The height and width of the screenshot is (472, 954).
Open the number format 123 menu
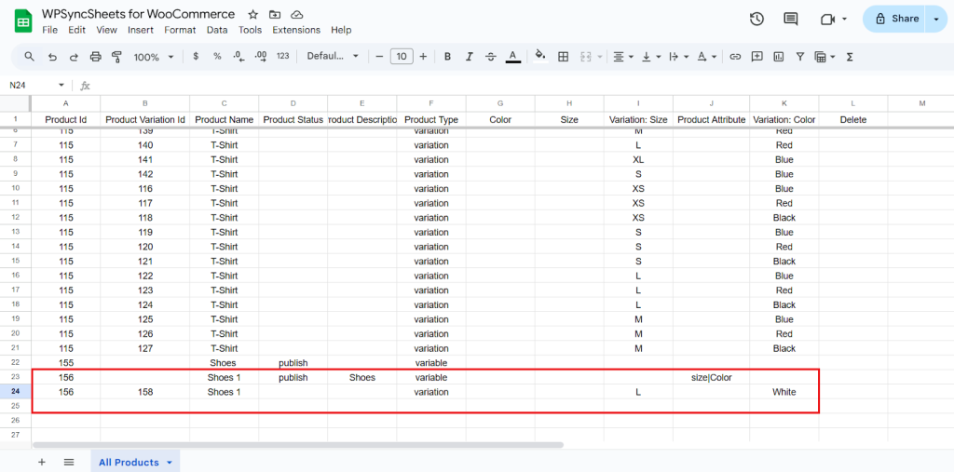[283, 56]
